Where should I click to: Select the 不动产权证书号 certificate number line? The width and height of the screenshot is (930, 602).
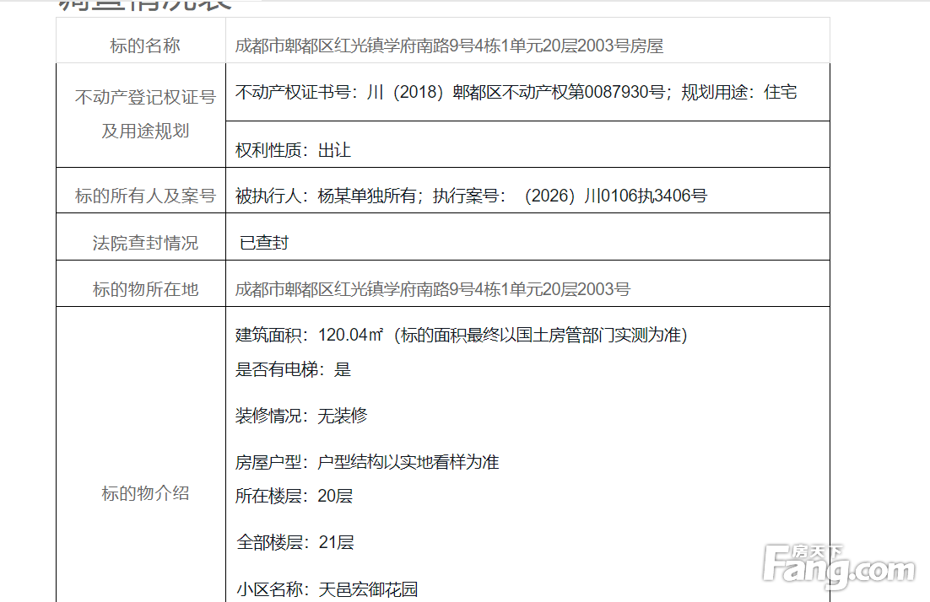click(x=516, y=92)
